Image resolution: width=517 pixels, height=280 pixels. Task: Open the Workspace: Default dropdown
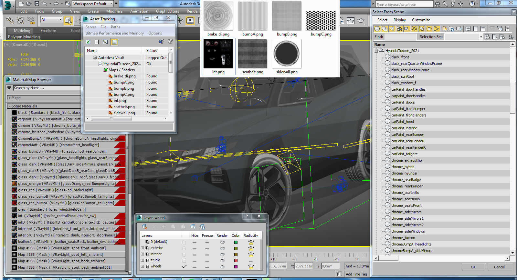(93, 4)
